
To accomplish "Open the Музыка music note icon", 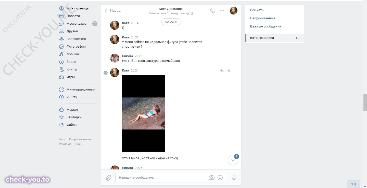I will coord(61,54).
